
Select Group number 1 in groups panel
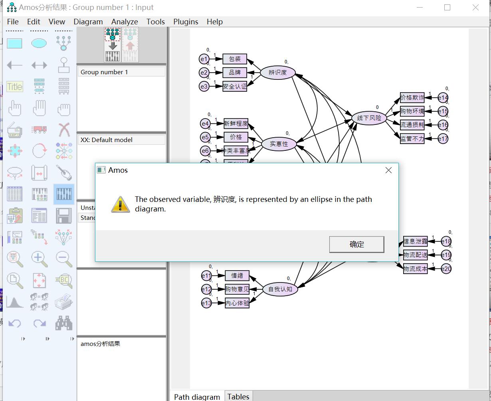[x=104, y=72]
